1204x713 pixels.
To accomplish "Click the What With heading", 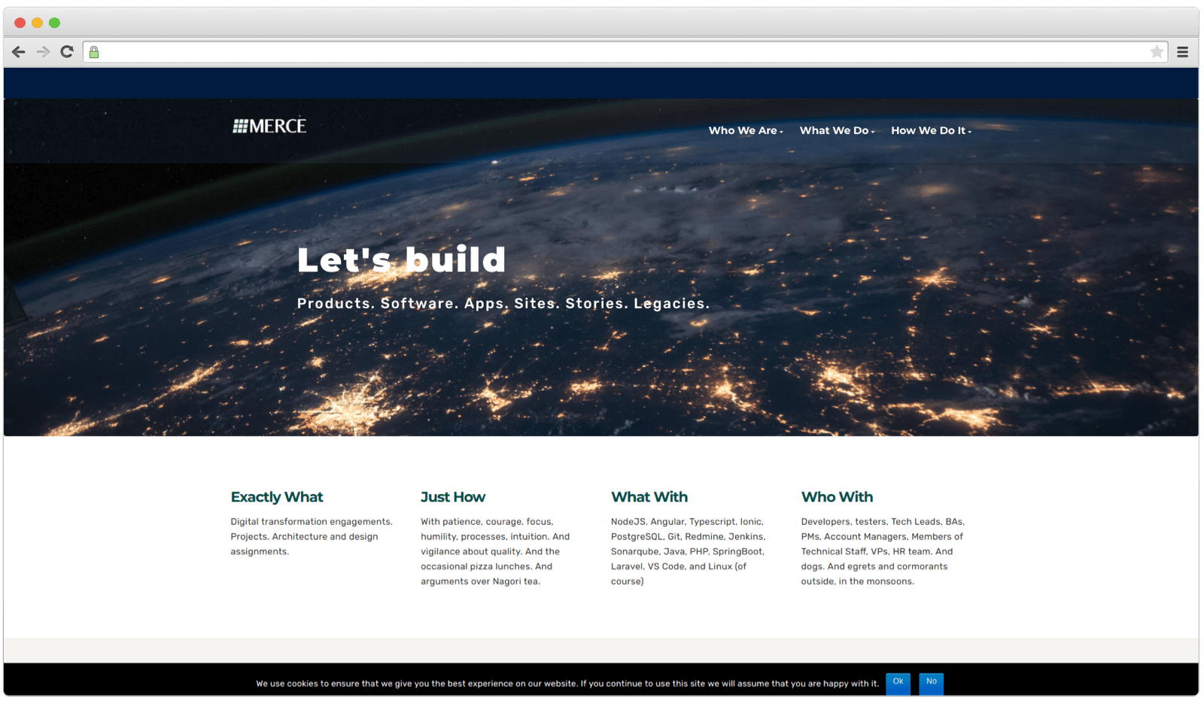I will point(649,497).
